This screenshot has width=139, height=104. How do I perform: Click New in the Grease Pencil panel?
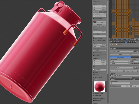[x=101, y=22]
